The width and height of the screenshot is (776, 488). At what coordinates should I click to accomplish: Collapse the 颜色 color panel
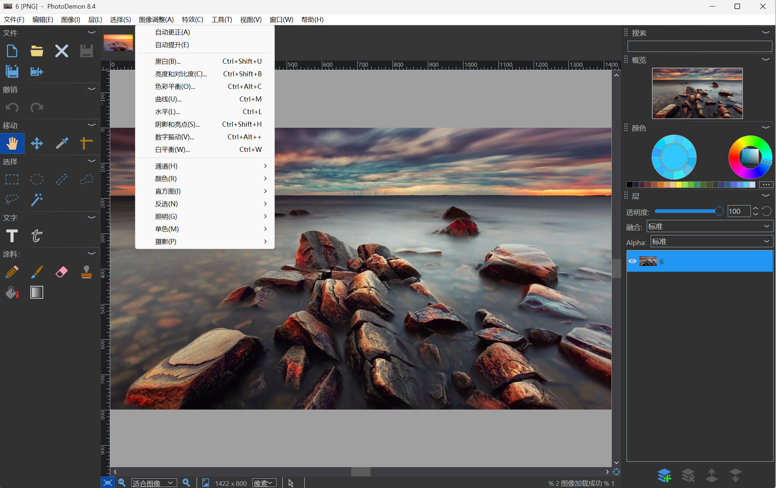click(766, 127)
